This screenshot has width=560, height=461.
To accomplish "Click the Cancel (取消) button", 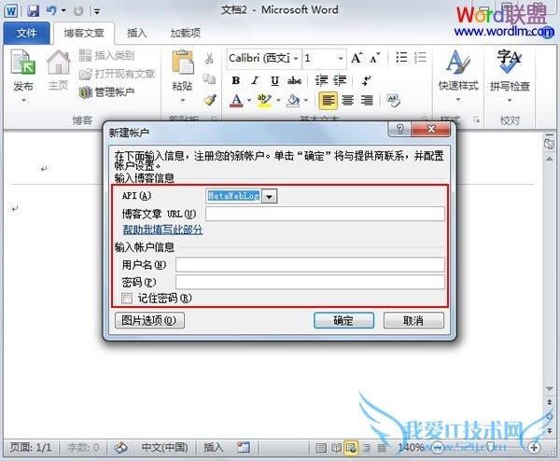I will (413, 320).
